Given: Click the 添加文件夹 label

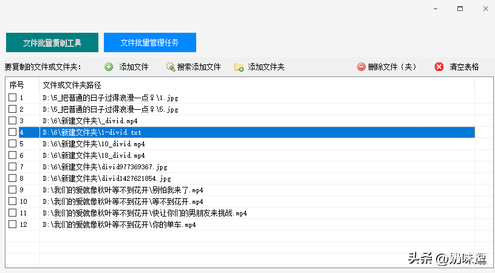Looking at the screenshot, I should pyautogui.click(x=266, y=67).
